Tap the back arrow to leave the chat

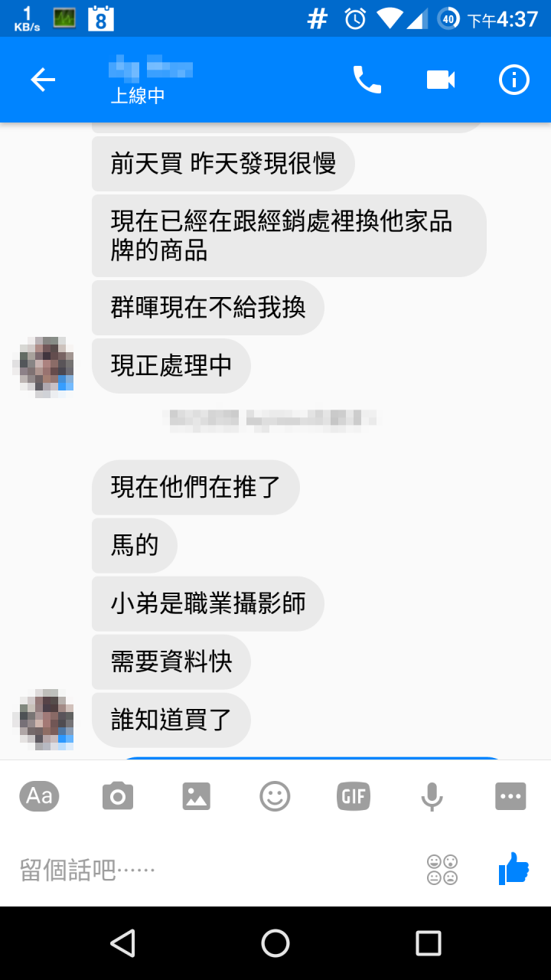point(43,80)
